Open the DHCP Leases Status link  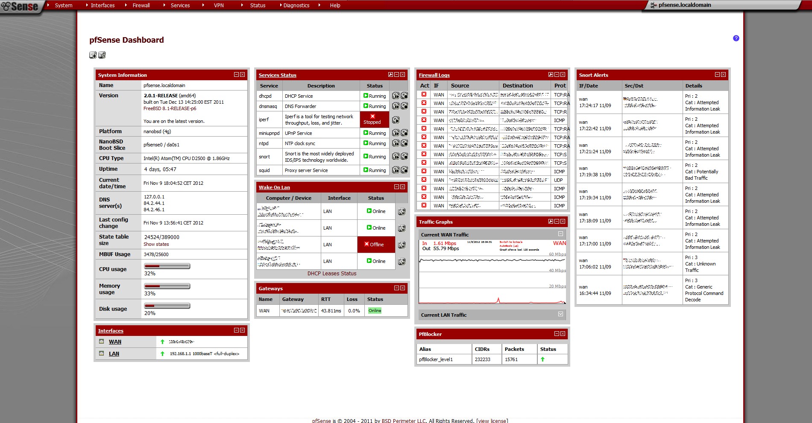(332, 274)
